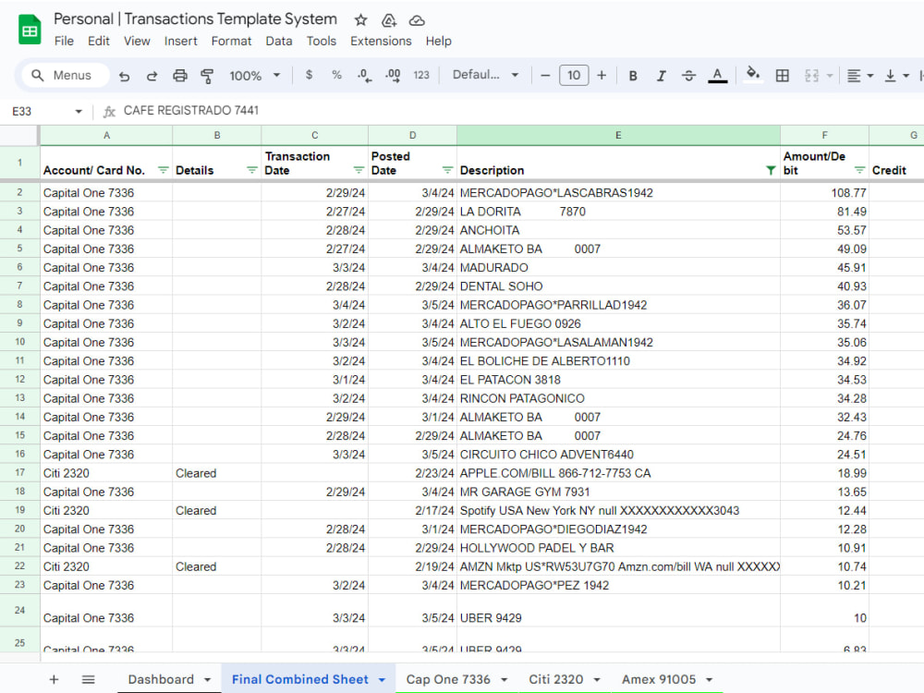The height and width of the screenshot is (693, 924).
Task: Open the Format menu
Action: [x=231, y=42]
